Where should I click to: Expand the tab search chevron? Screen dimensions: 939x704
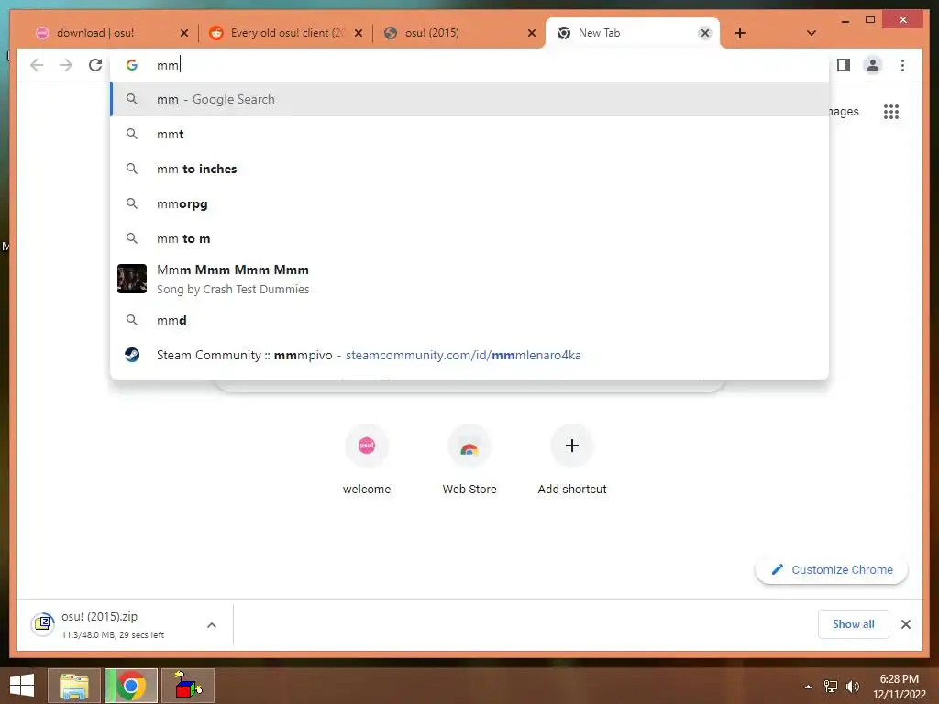click(x=811, y=33)
